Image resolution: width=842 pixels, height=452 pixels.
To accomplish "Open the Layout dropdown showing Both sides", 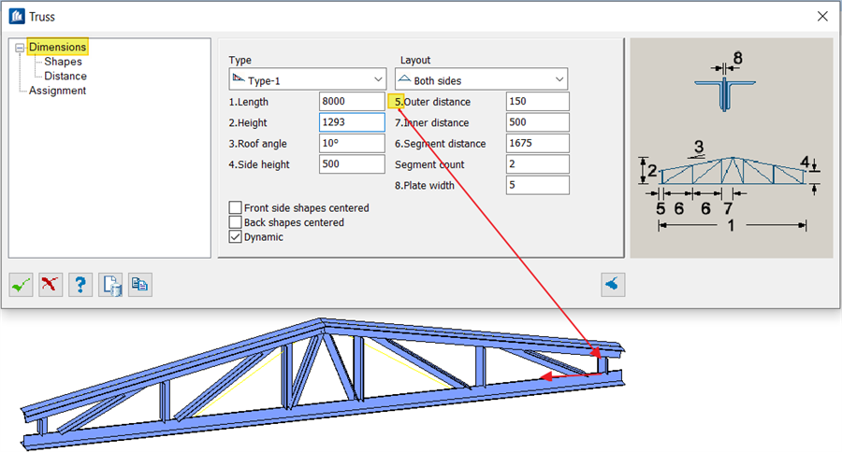I will 481,79.
